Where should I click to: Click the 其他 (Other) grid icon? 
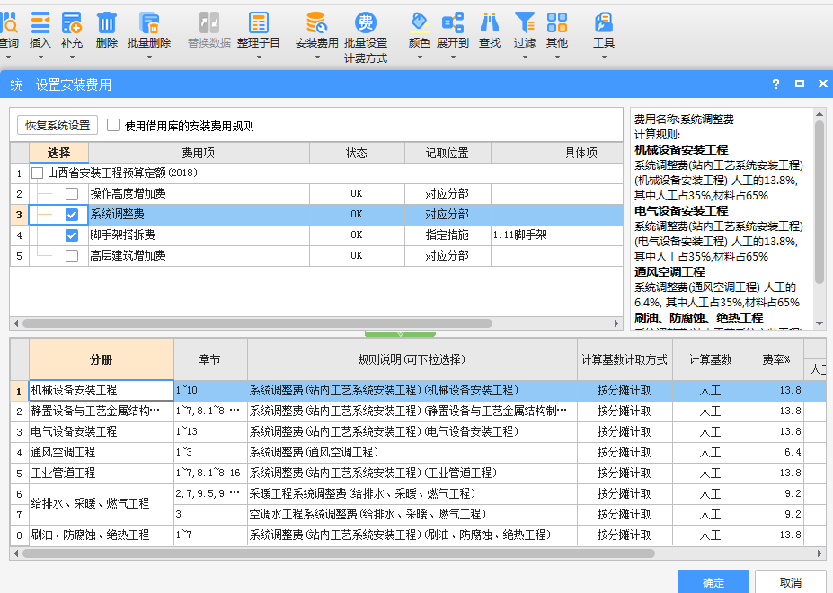point(557,22)
